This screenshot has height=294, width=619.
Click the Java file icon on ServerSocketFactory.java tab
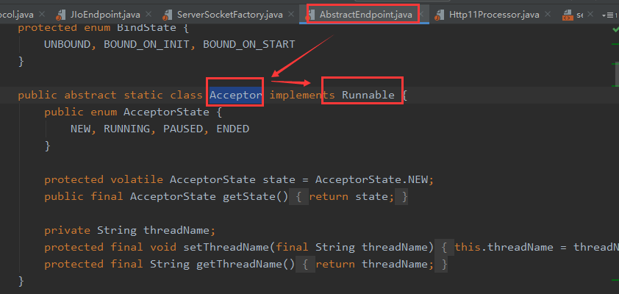[x=168, y=15]
